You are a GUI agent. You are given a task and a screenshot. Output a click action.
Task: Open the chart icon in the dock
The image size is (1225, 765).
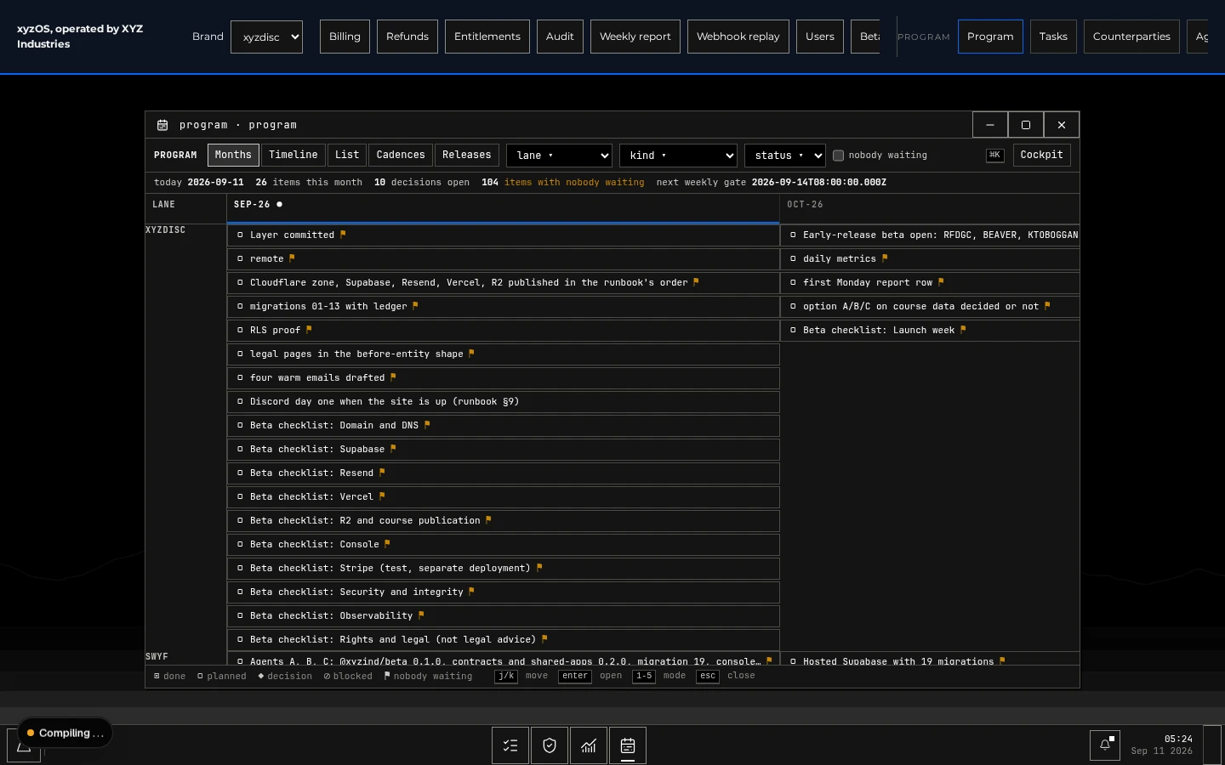point(589,745)
